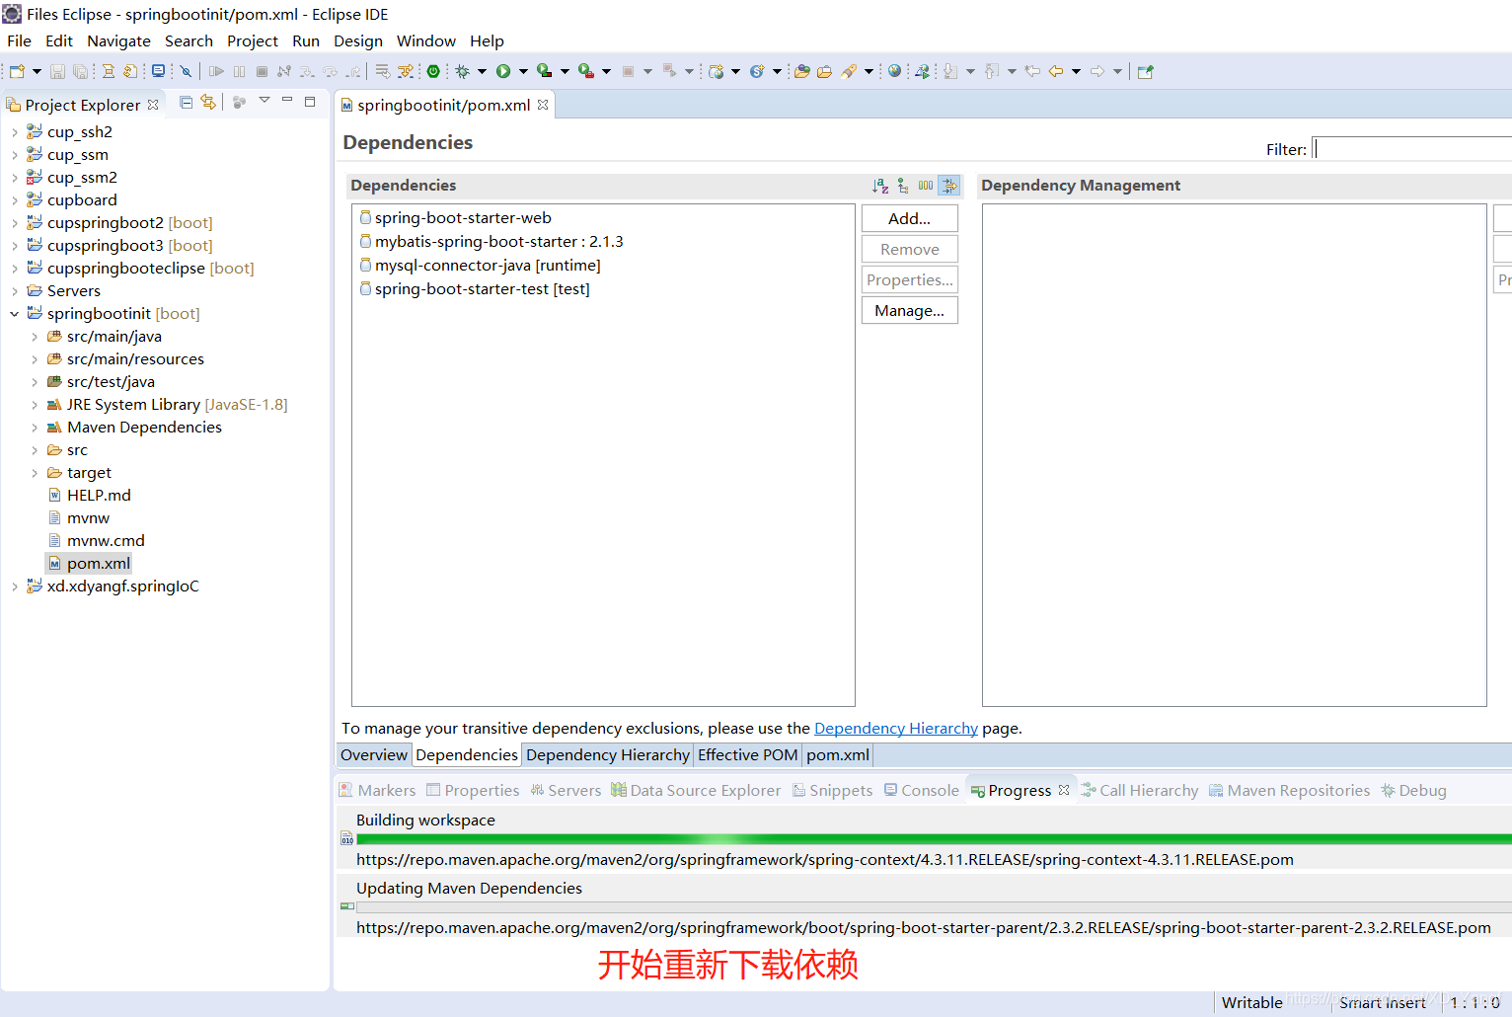Click the Resume debug toolbar icon
The image size is (1512, 1017).
coord(216,71)
